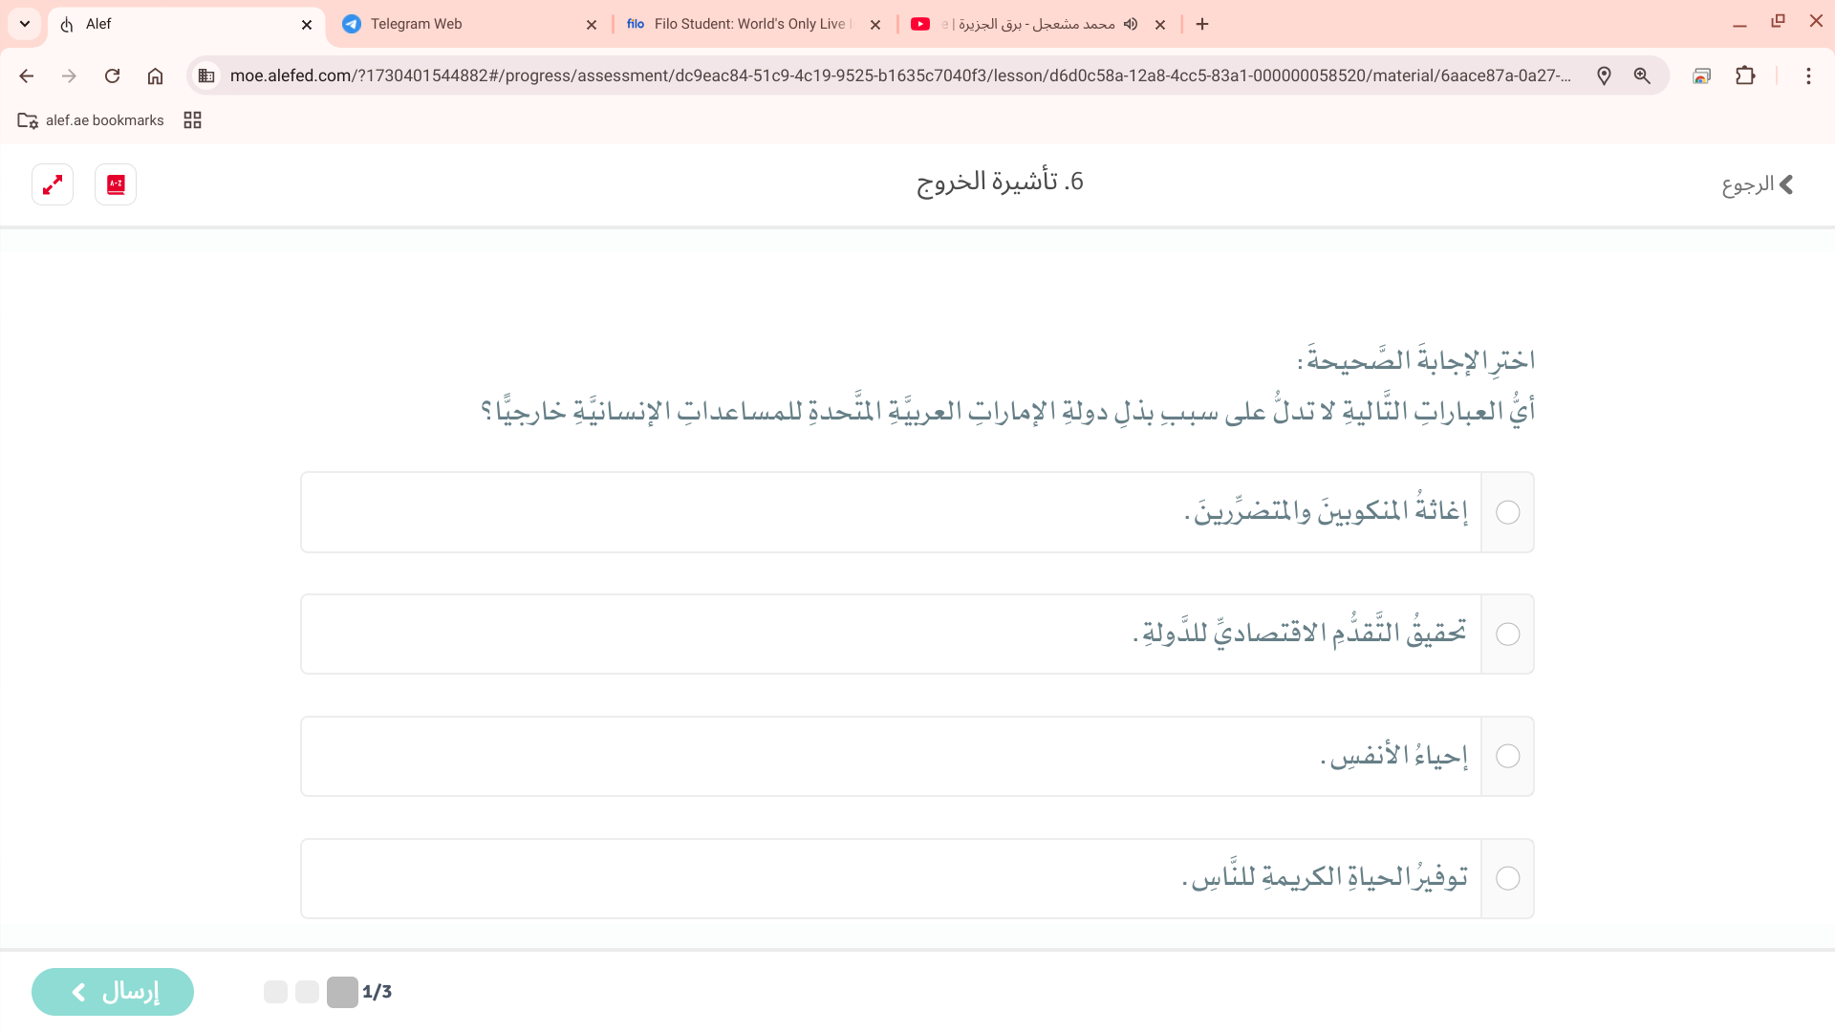This screenshot has height=1032, width=1835.
Task: Pick the option توفير الحياة الكريمة للناس
Action: coord(1507,879)
